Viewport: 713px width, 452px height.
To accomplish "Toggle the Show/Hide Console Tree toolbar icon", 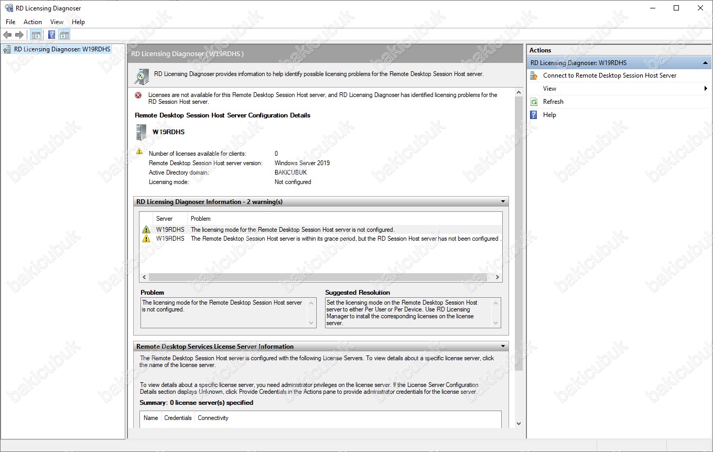I will point(36,35).
